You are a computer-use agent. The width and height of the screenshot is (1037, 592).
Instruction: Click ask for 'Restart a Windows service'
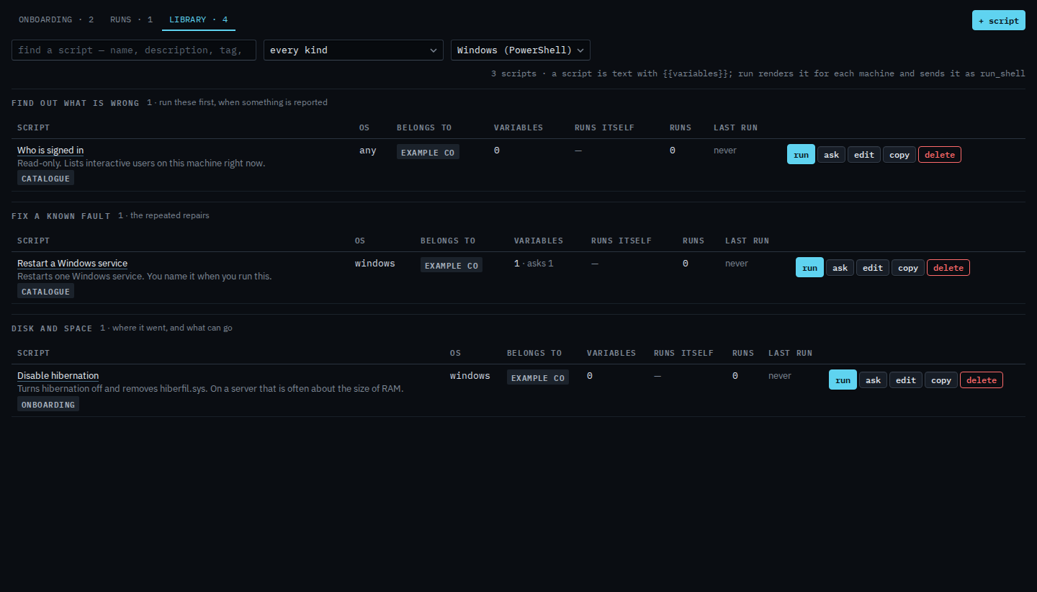[840, 267]
